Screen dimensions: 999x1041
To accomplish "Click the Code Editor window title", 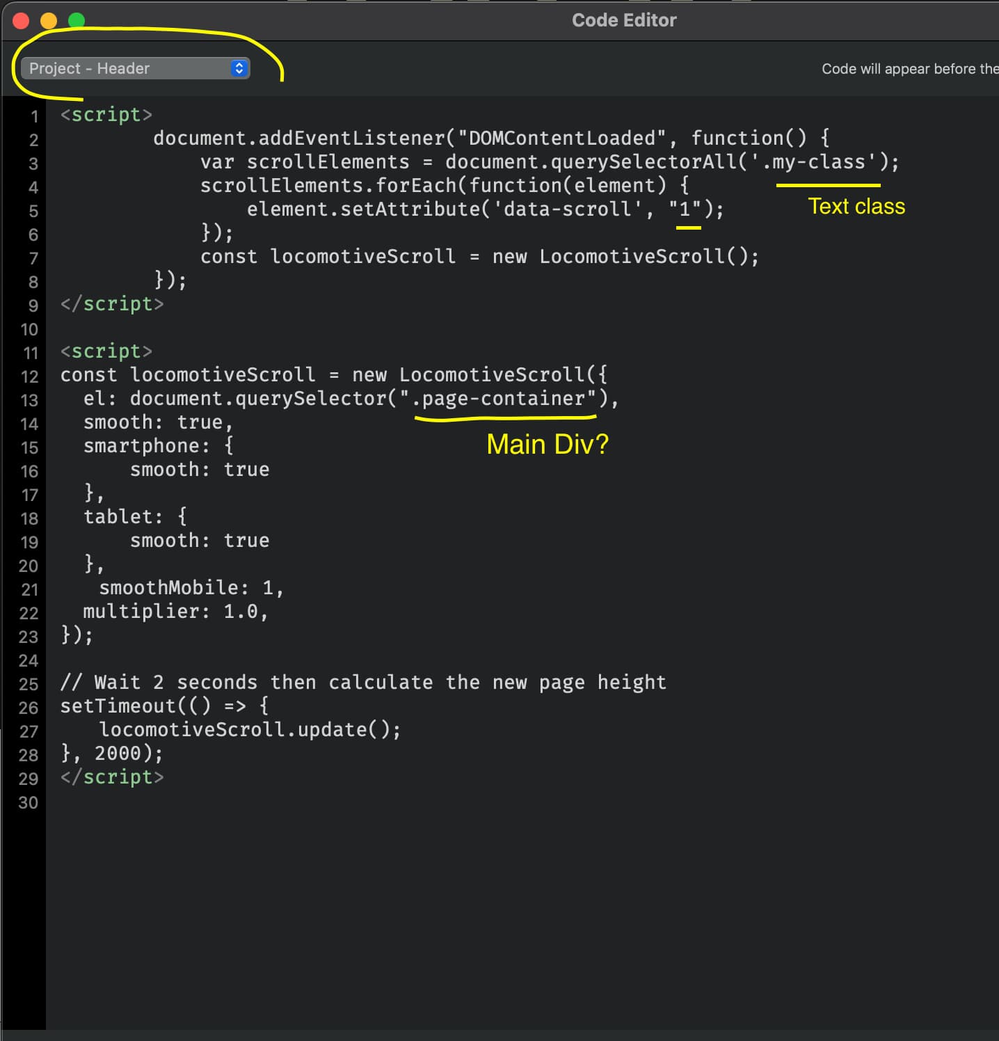I will pyautogui.click(x=623, y=20).
